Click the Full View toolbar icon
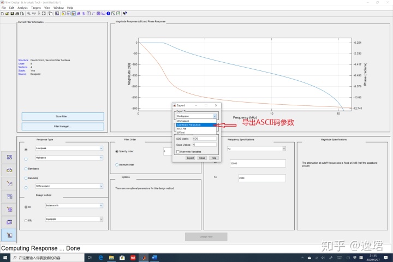This screenshot has width=393, height=262. (44, 14)
